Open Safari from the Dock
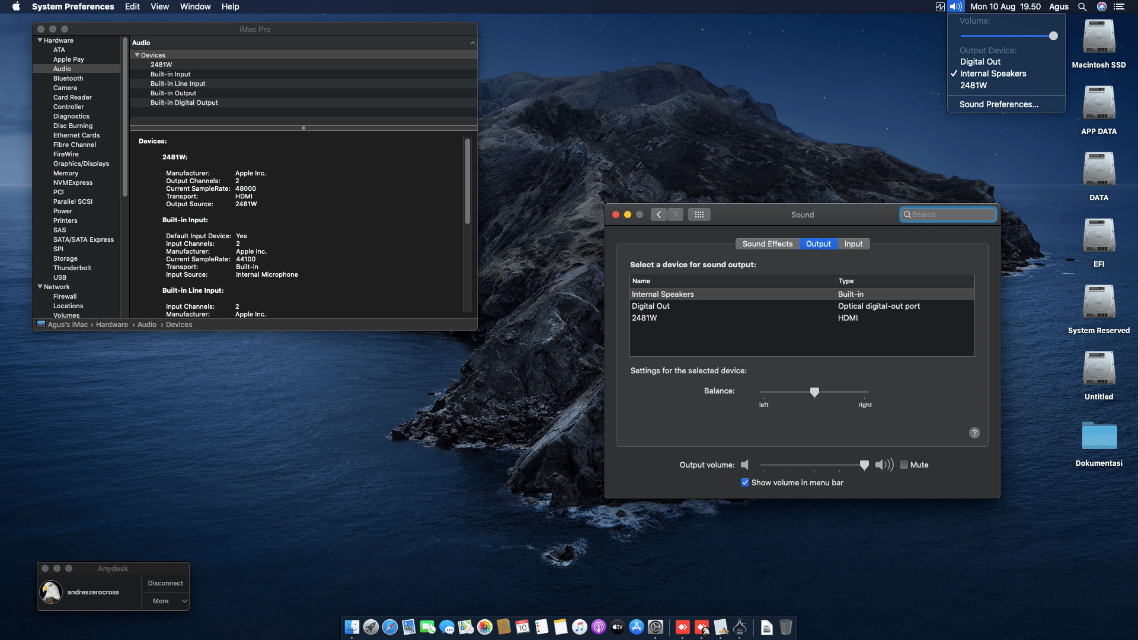 click(x=390, y=628)
